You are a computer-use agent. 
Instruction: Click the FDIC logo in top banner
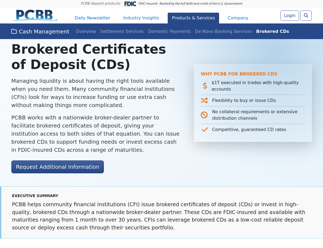pyautogui.click(x=130, y=4)
